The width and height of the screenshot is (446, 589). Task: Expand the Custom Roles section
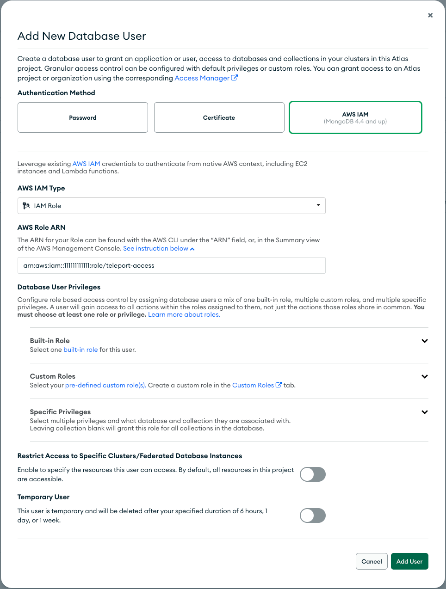coord(424,376)
